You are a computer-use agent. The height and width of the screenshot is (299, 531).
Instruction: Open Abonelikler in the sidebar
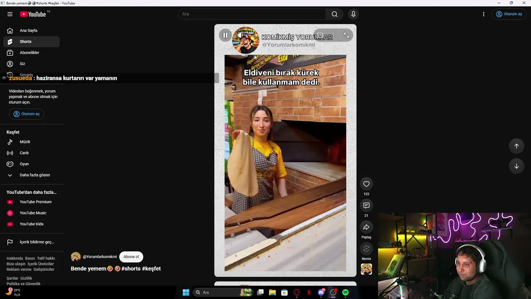click(x=32, y=53)
